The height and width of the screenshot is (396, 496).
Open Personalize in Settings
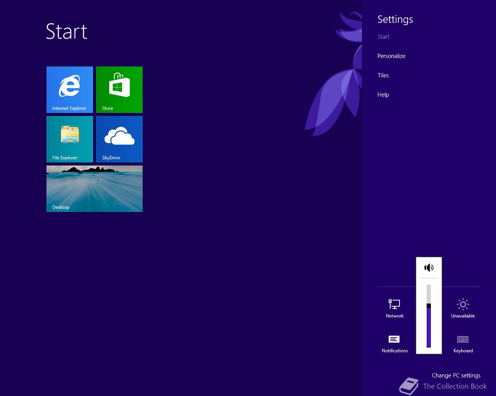[391, 56]
